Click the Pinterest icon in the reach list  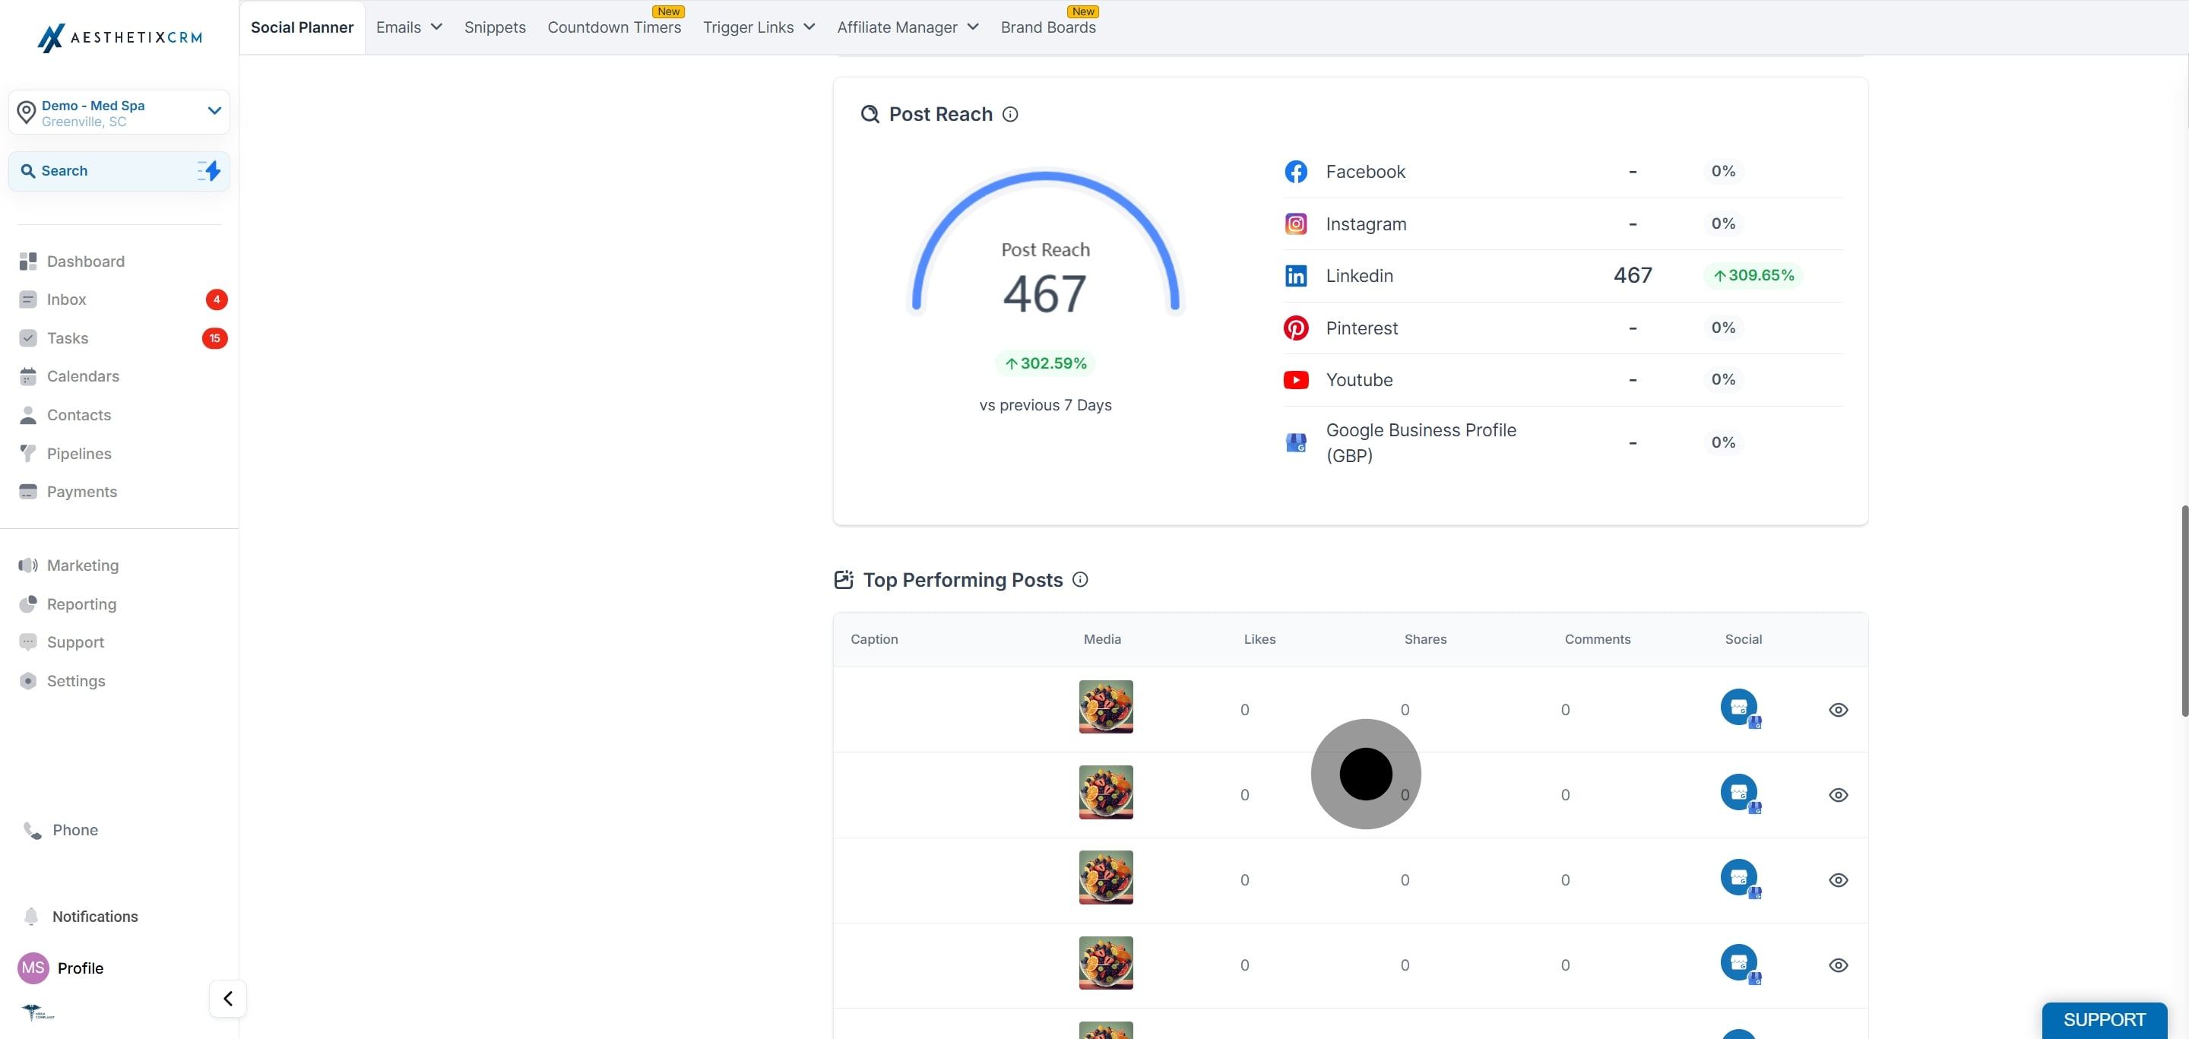[1295, 328]
